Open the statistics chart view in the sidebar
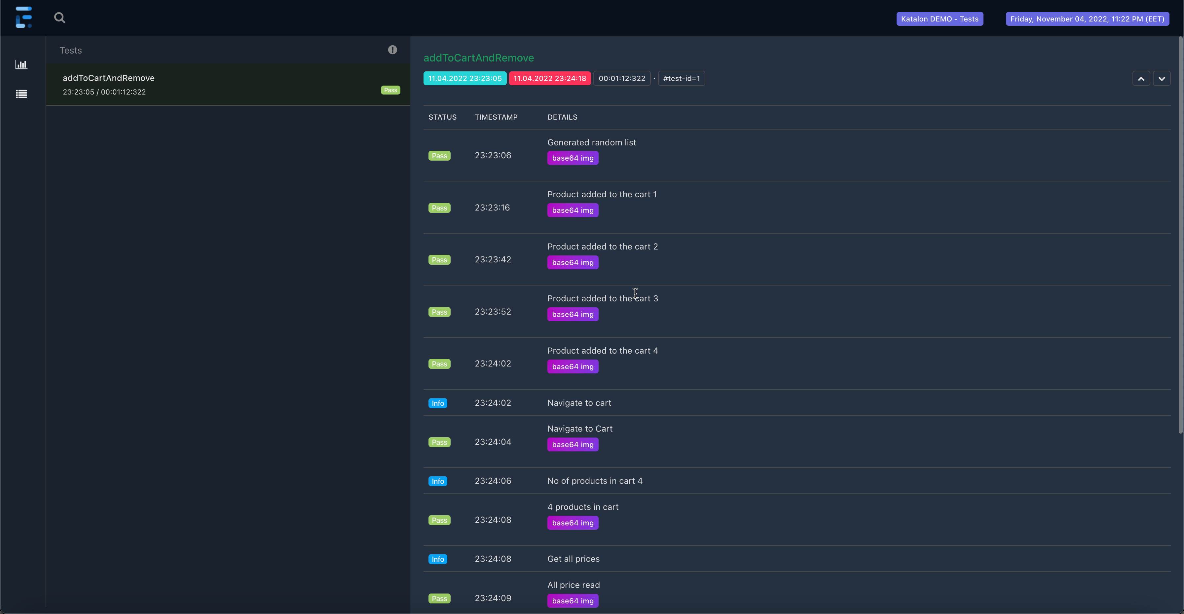Image resolution: width=1184 pixels, height=614 pixels. click(21, 64)
